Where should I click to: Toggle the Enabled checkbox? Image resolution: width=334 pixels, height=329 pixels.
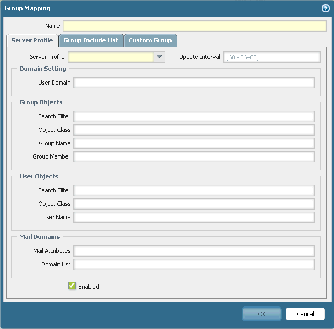[72, 286]
